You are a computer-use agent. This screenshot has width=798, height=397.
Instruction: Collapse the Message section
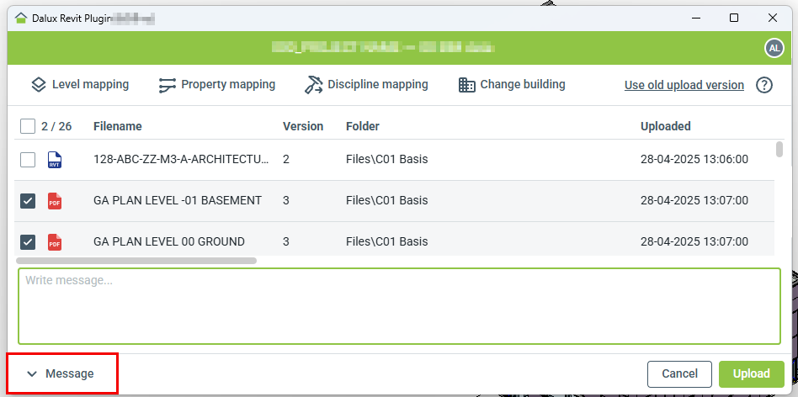coord(61,373)
